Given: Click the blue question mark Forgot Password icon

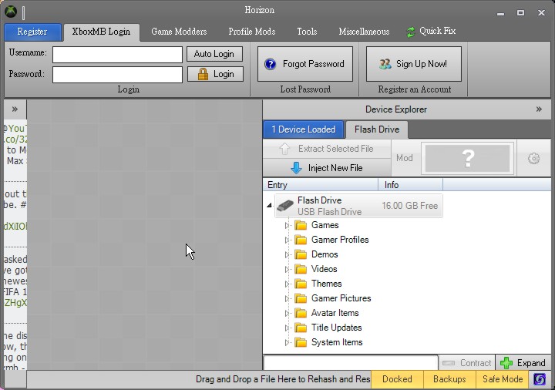Looking at the screenshot, I should pos(271,64).
